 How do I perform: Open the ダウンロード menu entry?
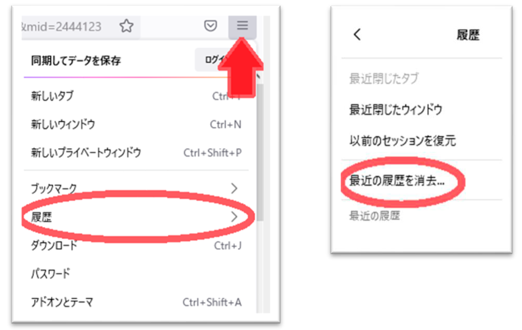click(x=136, y=245)
